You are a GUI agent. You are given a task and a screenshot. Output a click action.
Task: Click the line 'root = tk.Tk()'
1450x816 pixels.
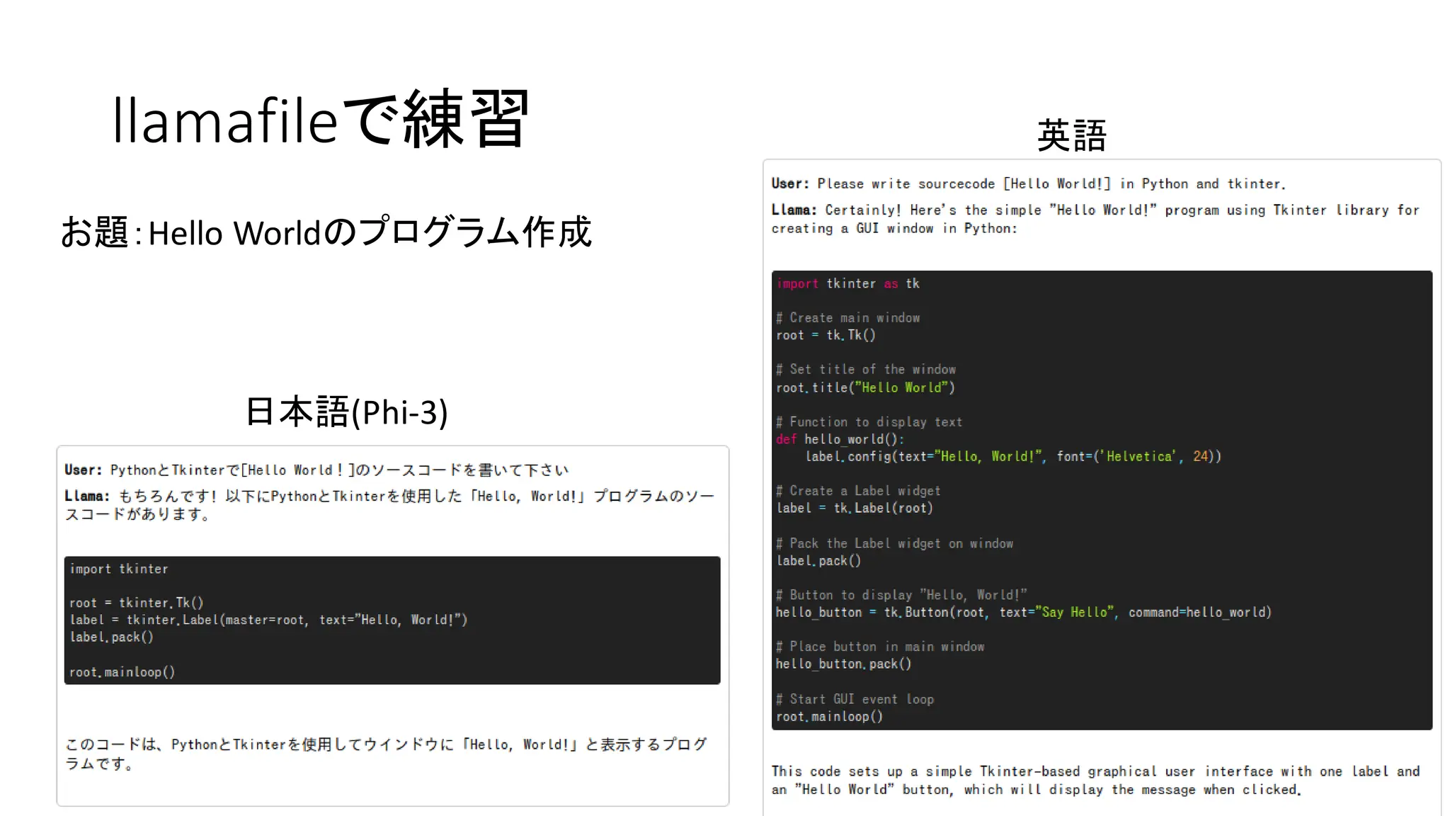826,335
